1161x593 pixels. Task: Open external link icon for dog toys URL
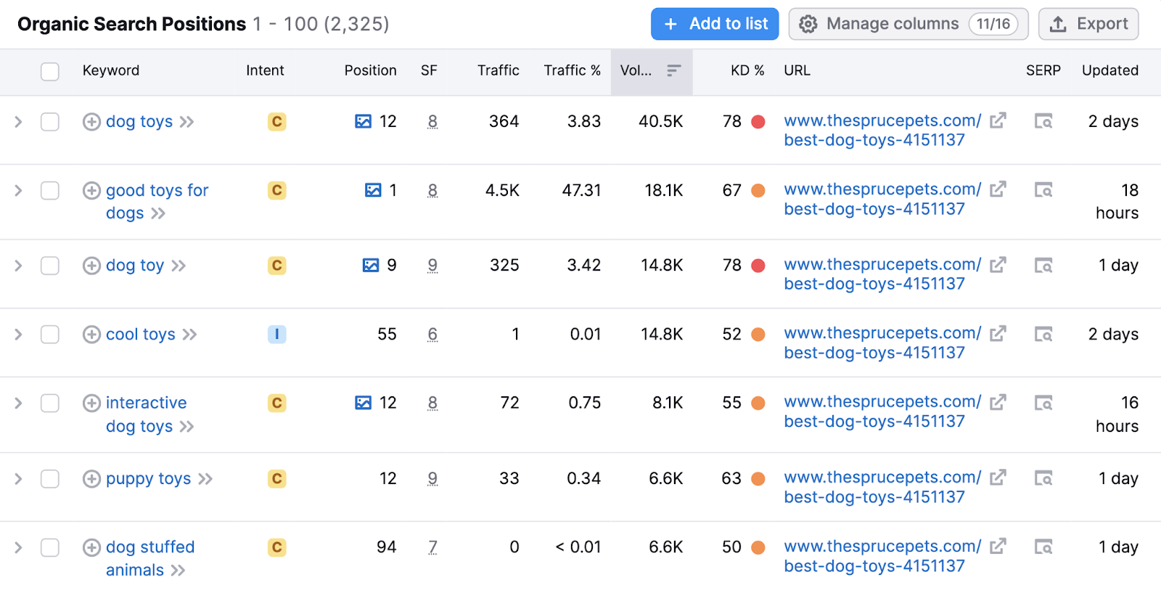pyautogui.click(x=998, y=120)
